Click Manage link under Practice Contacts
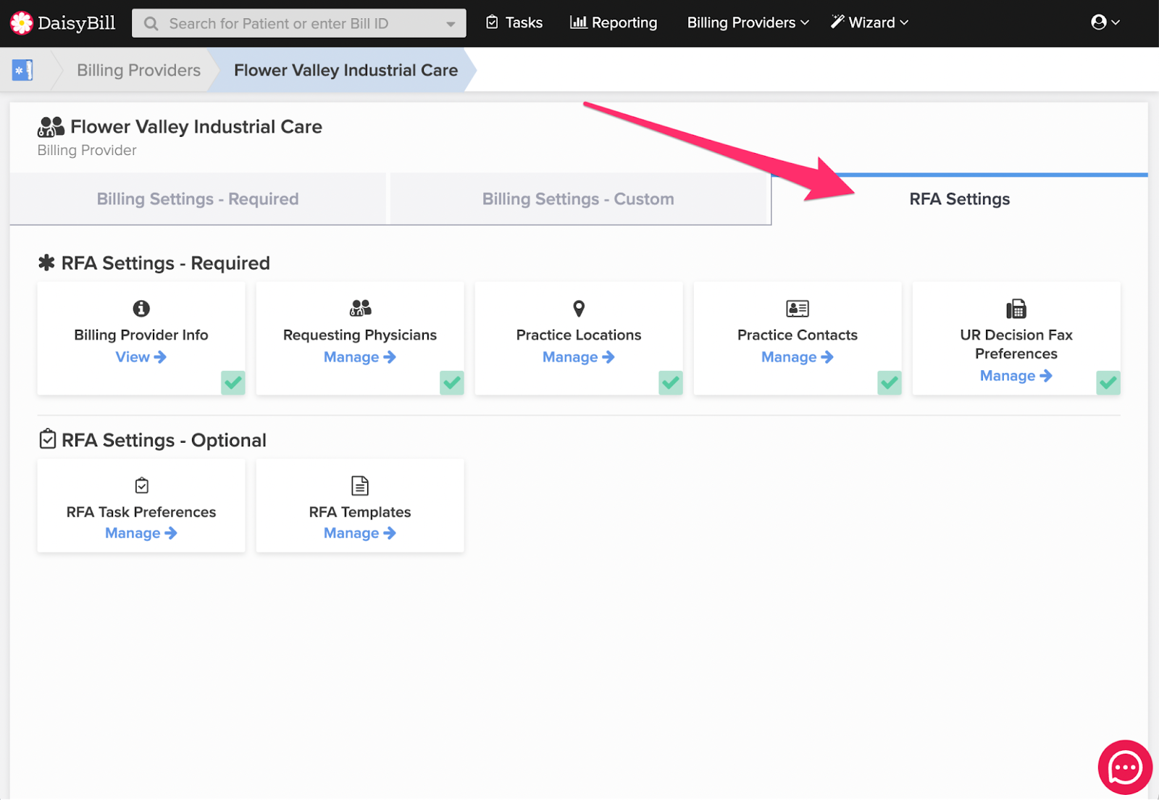 pos(797,357)
